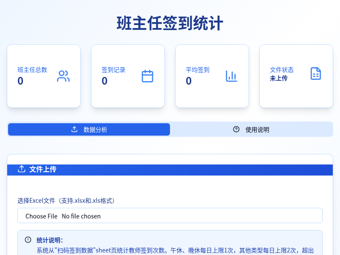Click the upload icon beside 文件上传 header

(22, 169)
